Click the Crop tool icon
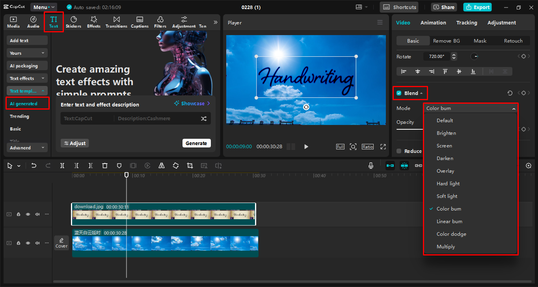The width and height of the screenshot is (538, 287). [190, 166]
